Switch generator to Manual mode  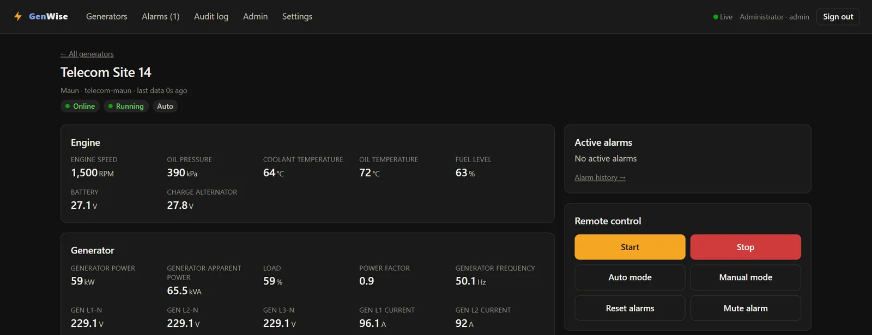[x=746, y=277]
